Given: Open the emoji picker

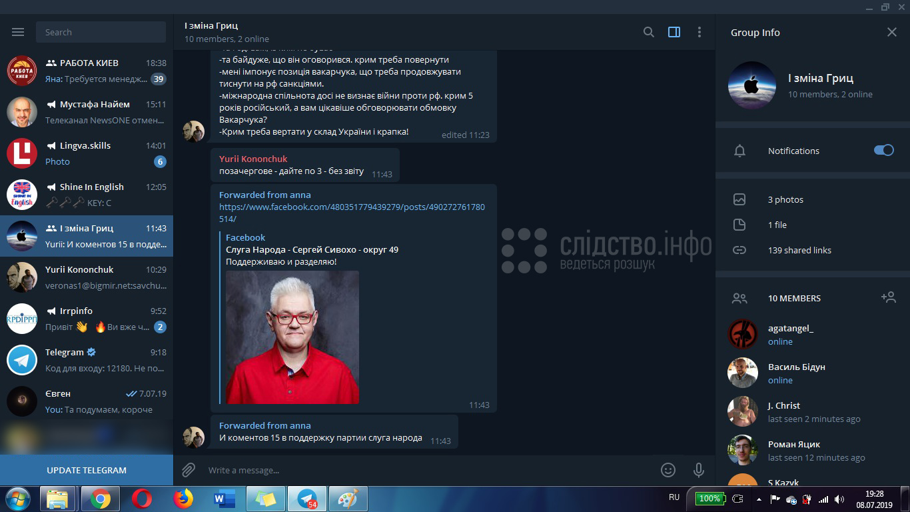Looking at the screenshot, I should point(668,470).
